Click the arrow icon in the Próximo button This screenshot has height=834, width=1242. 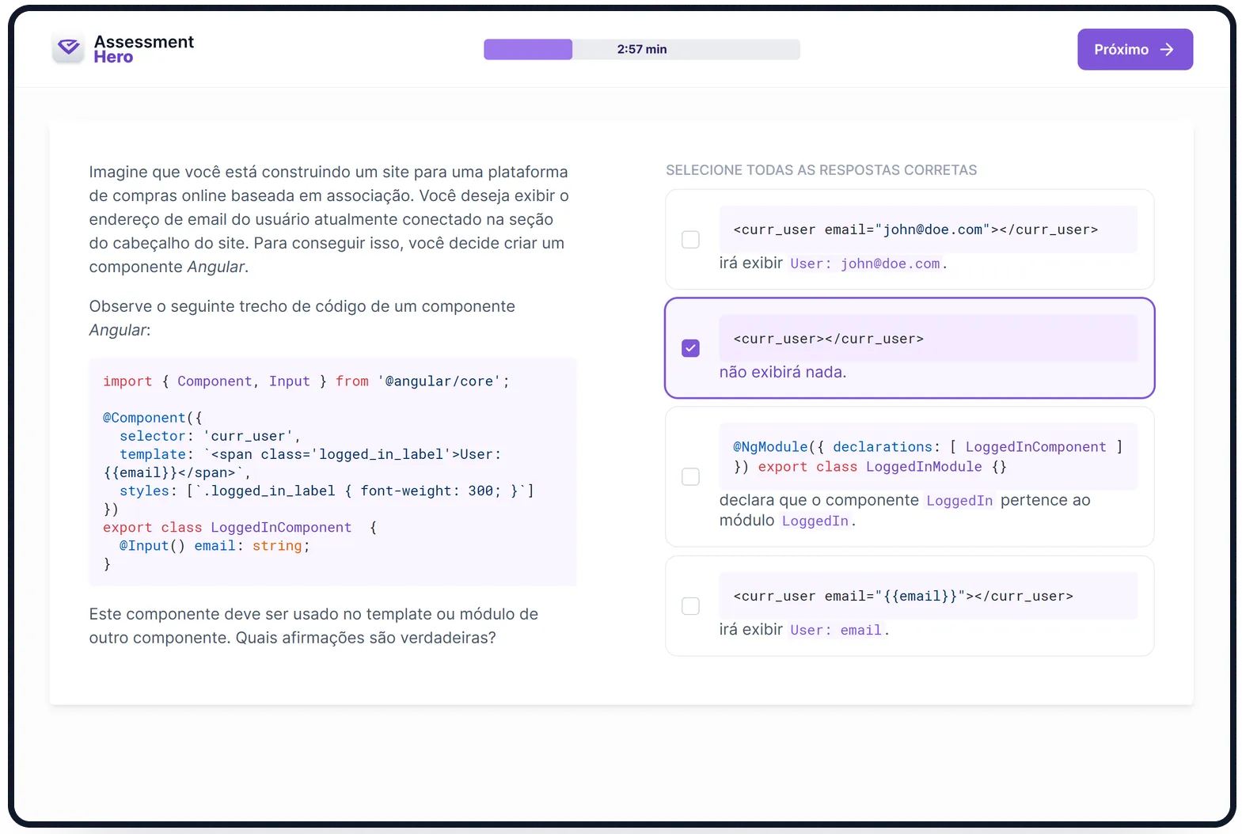tap(1167, 50)
